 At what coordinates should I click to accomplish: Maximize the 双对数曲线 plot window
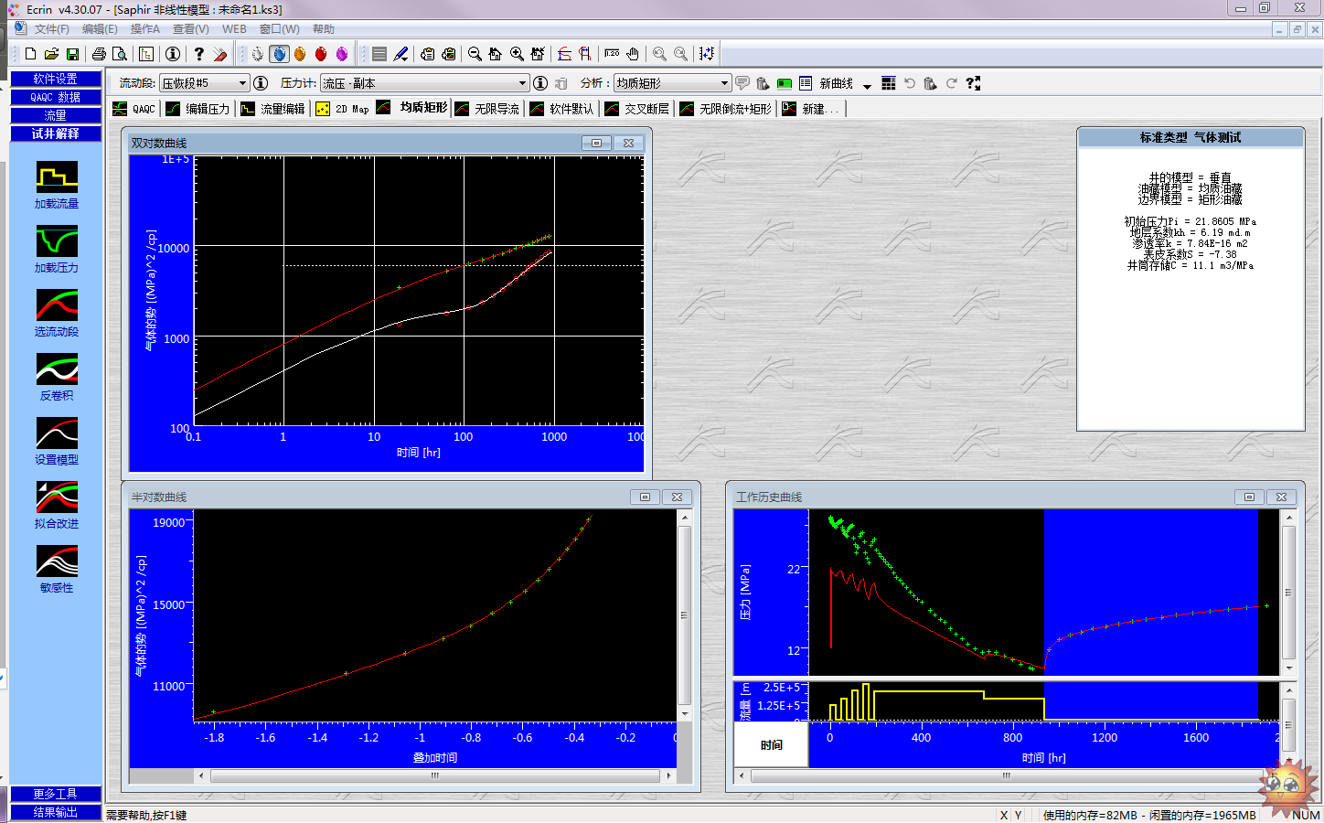(596, 143)
